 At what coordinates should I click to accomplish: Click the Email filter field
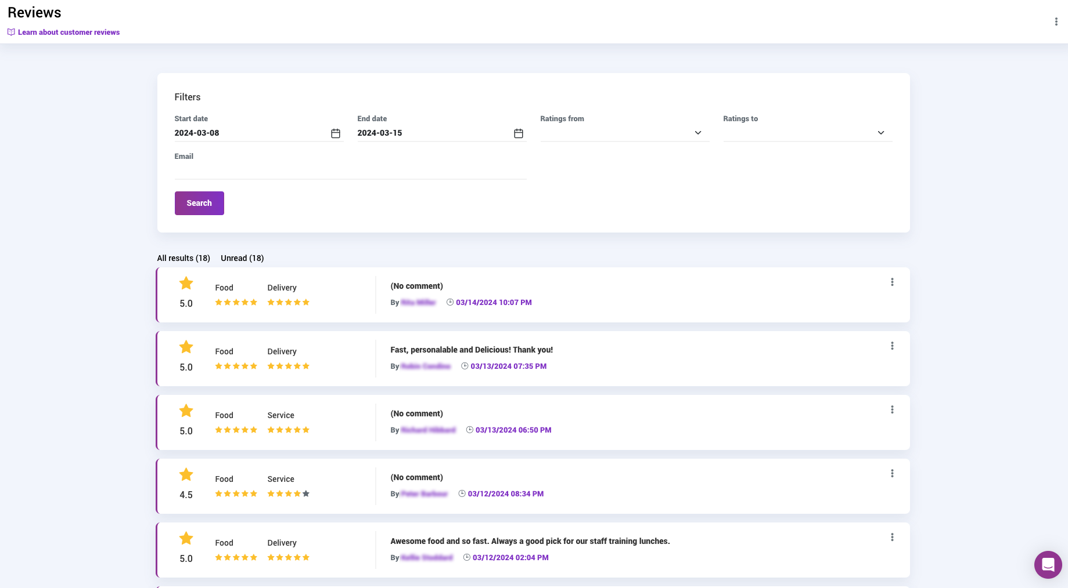click(x=350, y=170)
